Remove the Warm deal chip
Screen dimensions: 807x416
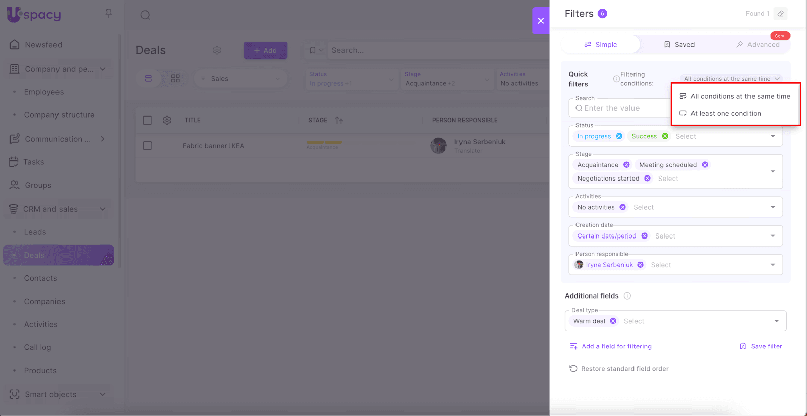613,321
